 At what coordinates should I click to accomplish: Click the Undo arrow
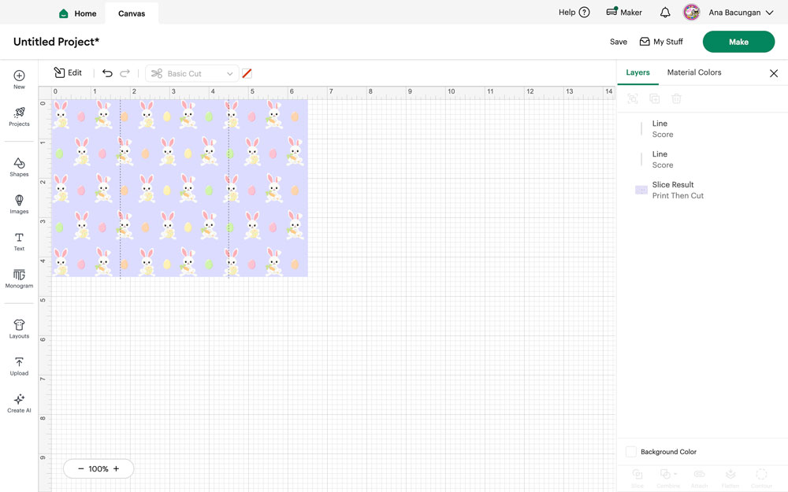(x=107, y=73)
